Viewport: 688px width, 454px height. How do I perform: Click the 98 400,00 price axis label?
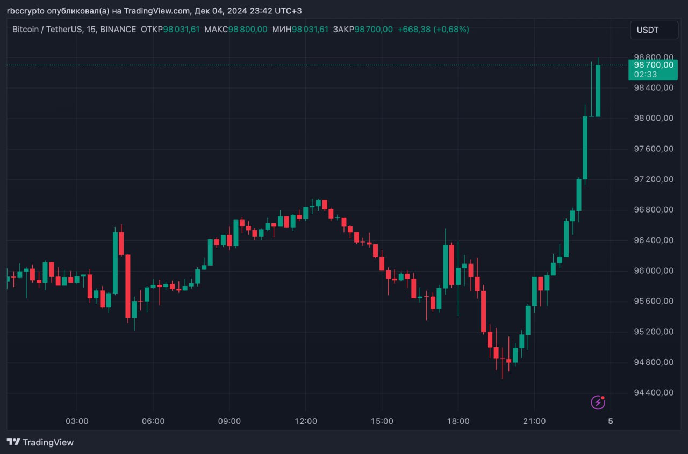point(653,87)
